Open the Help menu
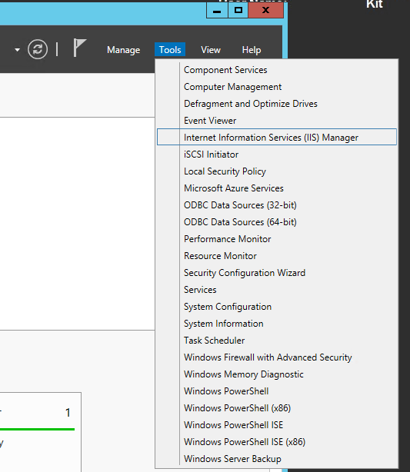Image resolution: width=410 pixels, height=472 pixels. click(x=252, y=50)
